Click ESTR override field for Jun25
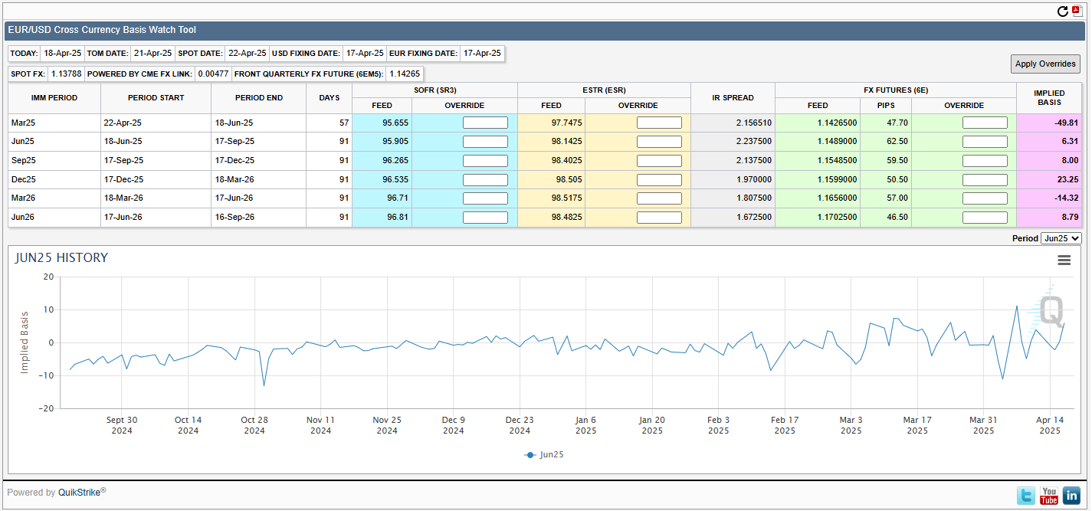 tap(659, 142)
